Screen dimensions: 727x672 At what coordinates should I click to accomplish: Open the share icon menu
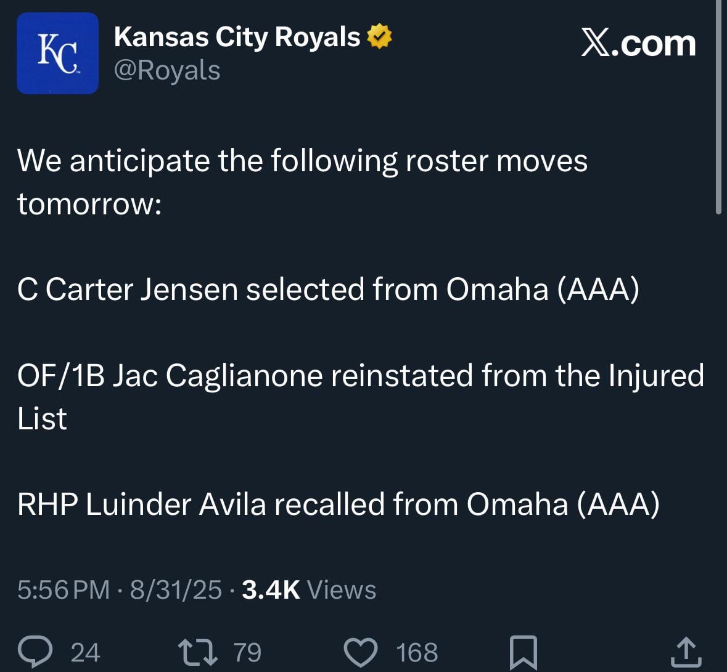(686, 652)
